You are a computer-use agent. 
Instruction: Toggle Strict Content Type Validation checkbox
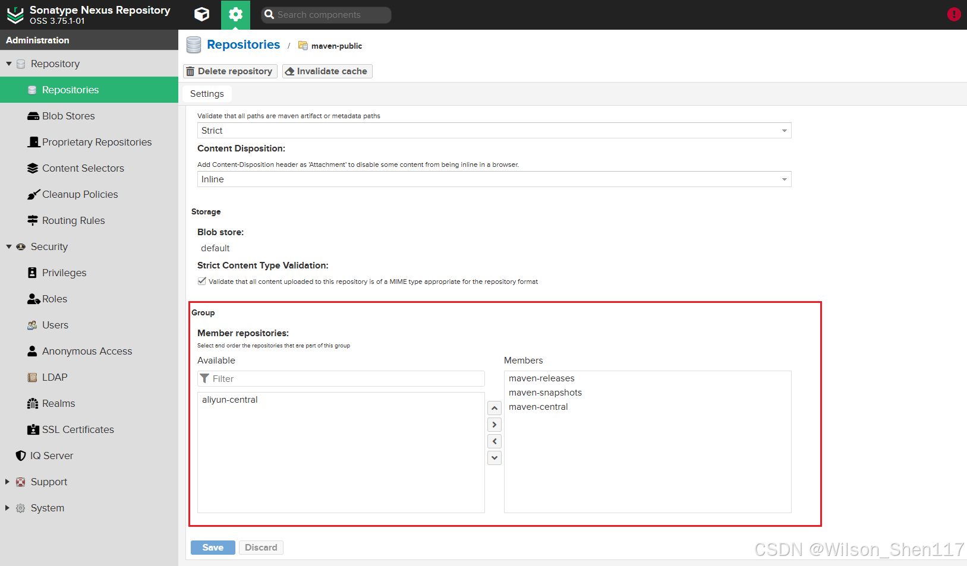click(x=202, y=281)
